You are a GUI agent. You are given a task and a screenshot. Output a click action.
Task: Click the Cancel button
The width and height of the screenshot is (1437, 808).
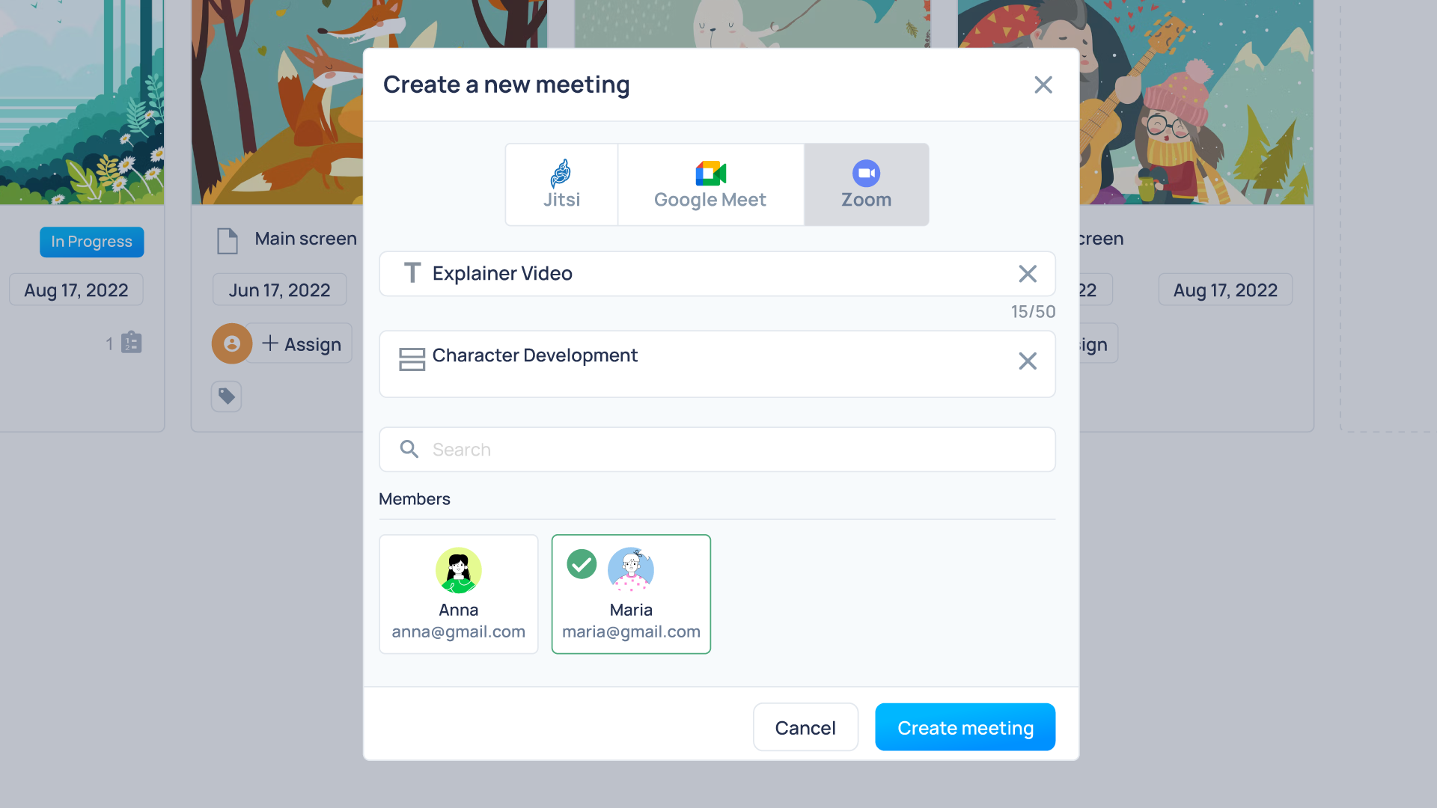[x=805, y=727]
